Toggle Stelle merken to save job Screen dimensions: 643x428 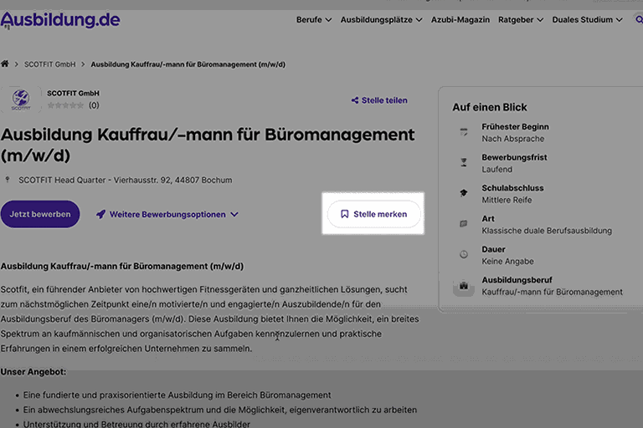coord(374,214)
